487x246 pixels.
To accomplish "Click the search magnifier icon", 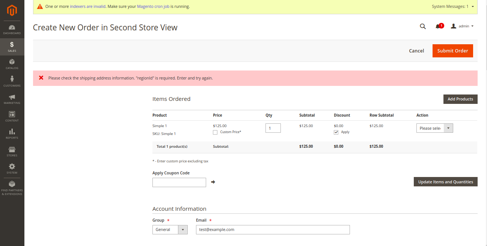I will point(423,26).
